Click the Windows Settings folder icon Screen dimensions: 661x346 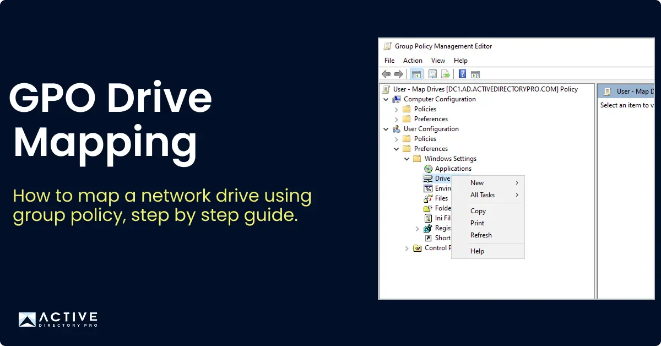tap(418, 159)
